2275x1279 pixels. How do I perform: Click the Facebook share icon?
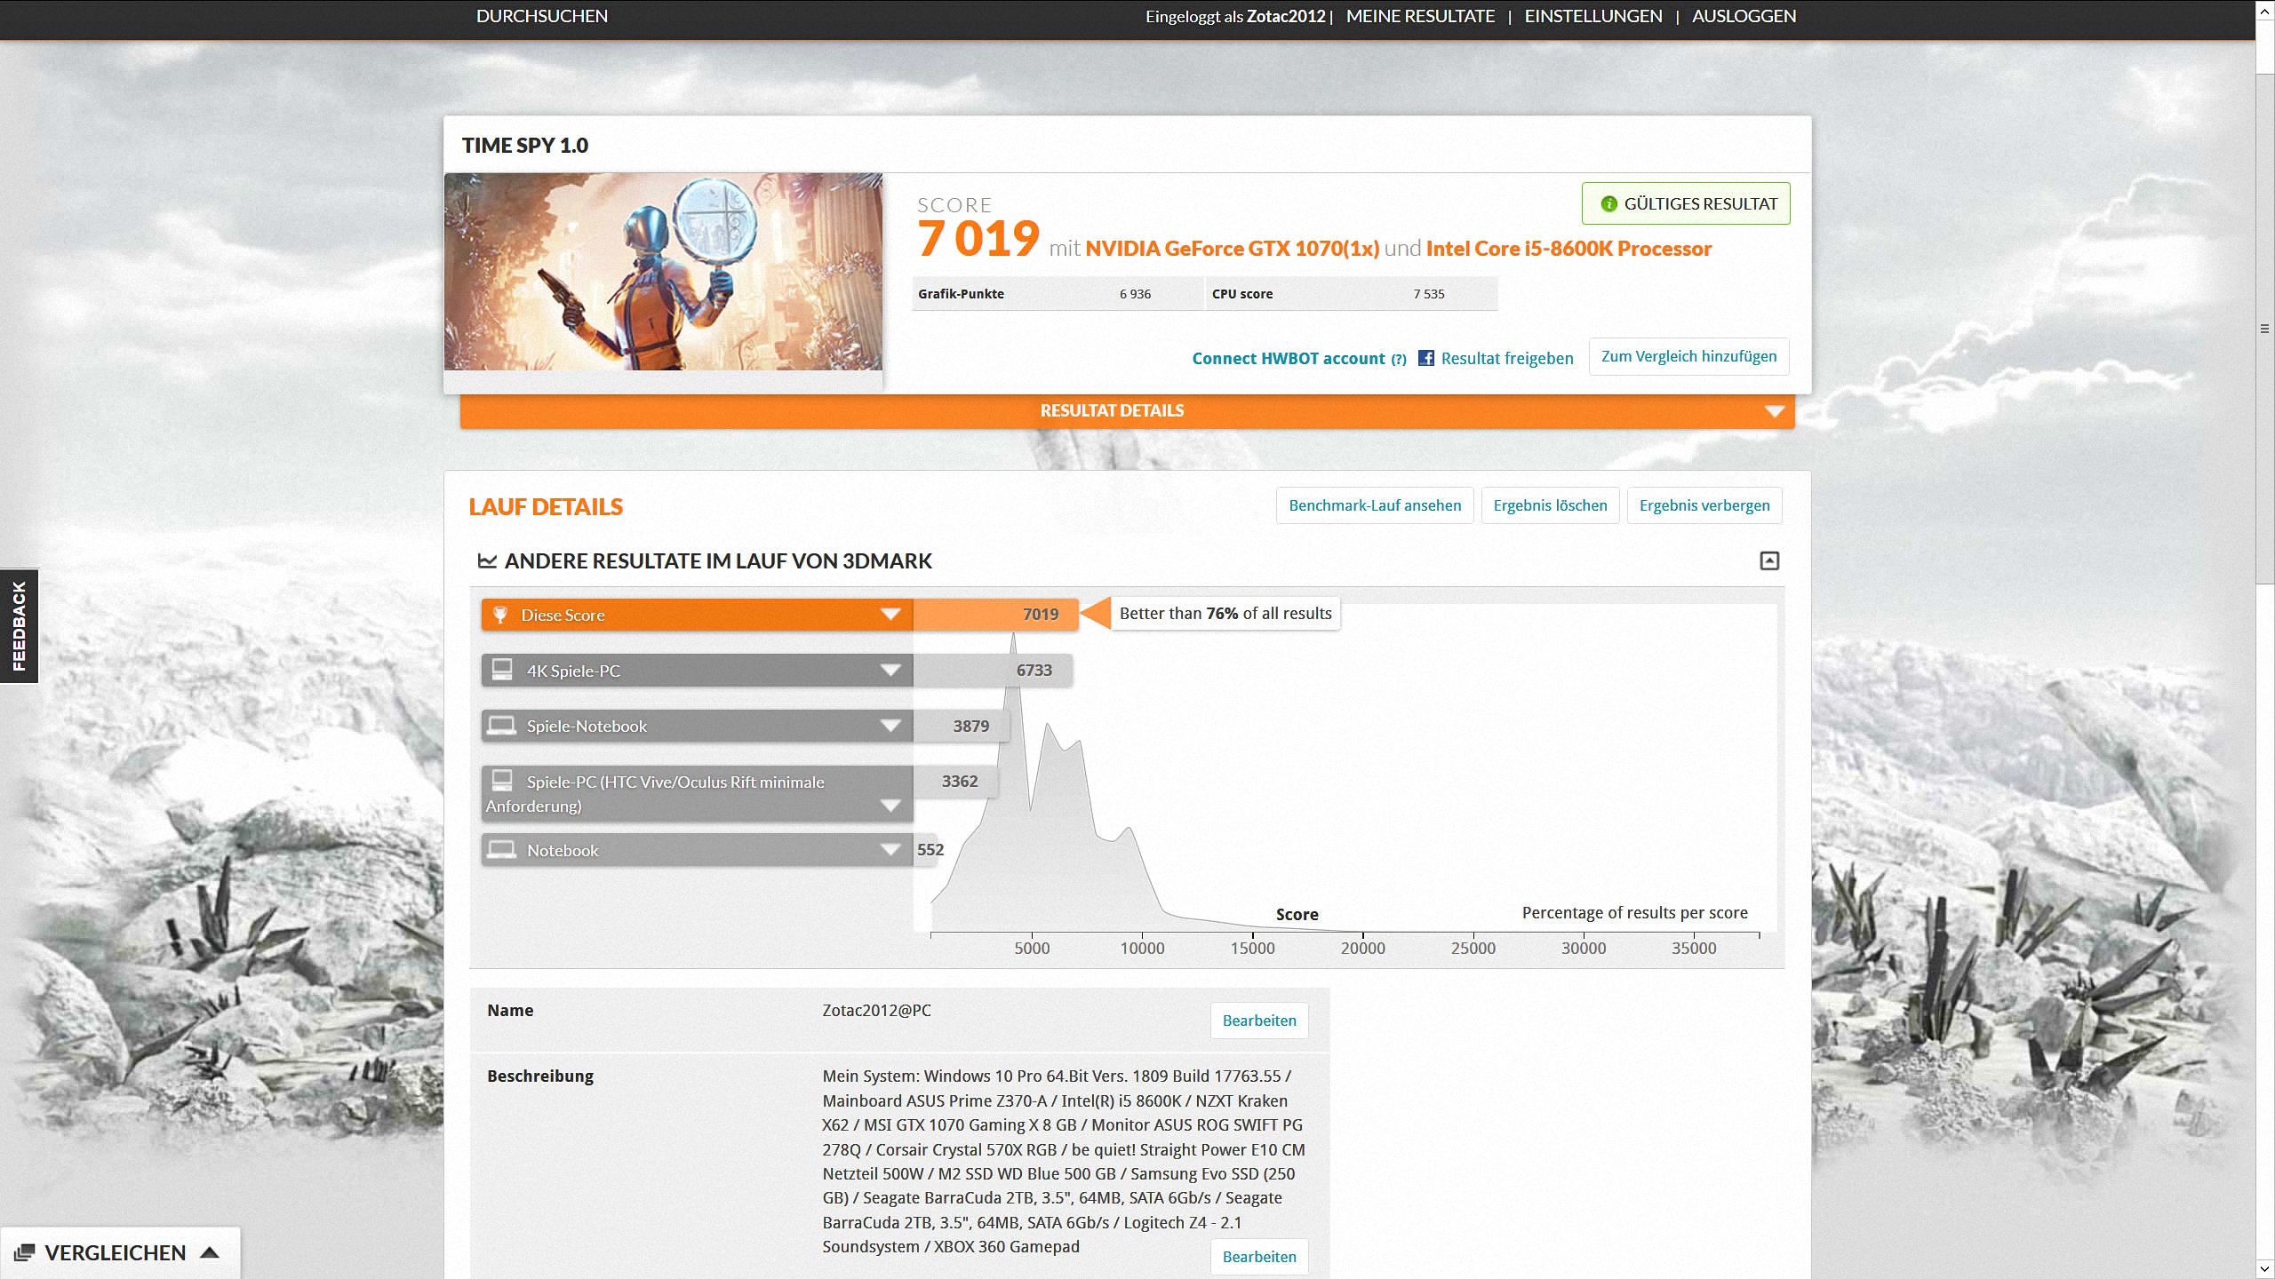click(x=1425, y=358)
